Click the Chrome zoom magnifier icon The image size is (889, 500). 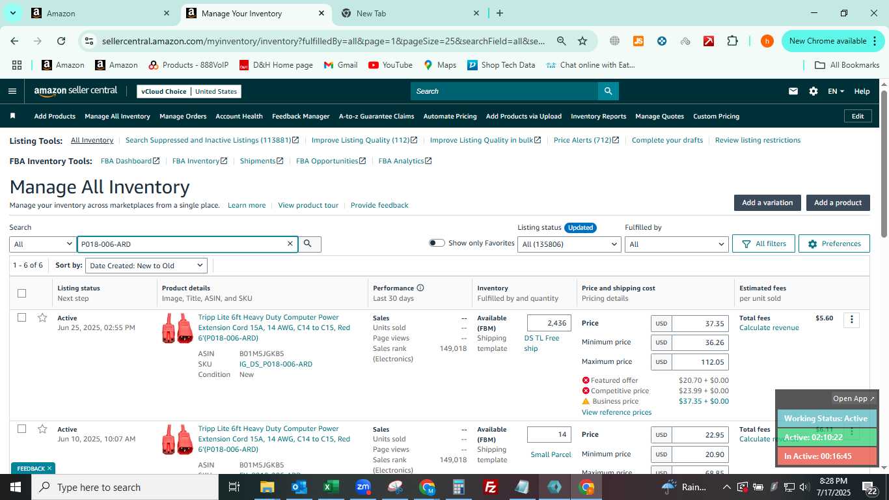click(x=561, y=41)
